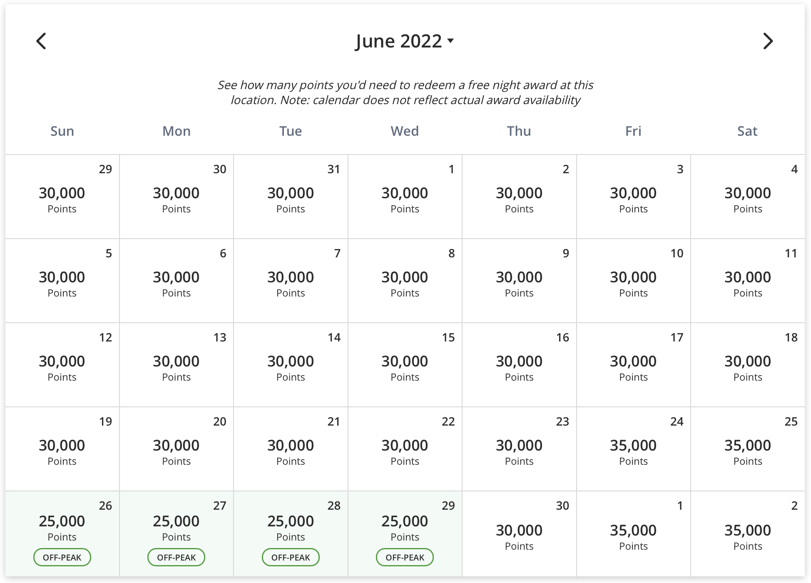The height and width of the screenshot is (583, 811).
Task: Click the June 15 date cell
Action: click(x=405, y=365)
